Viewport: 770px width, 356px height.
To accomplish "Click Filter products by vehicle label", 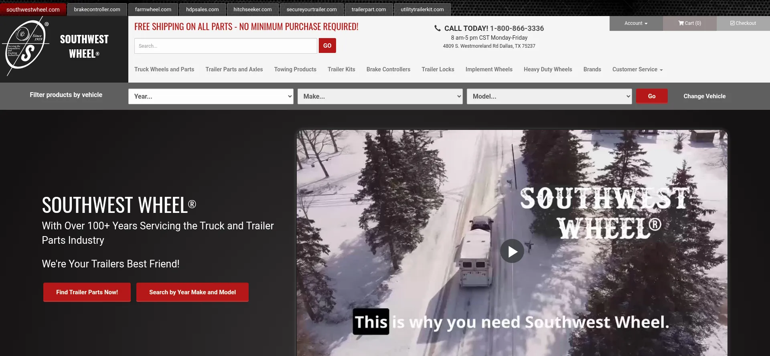I will (66, 95).
